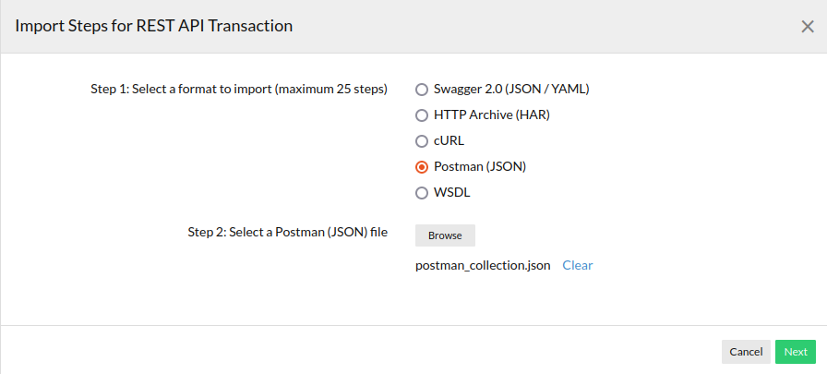
Task: Click the 'Swagger 2.0 (JSON / YAML)' label text
Action: pyautogui.click(x=510, y=90)
